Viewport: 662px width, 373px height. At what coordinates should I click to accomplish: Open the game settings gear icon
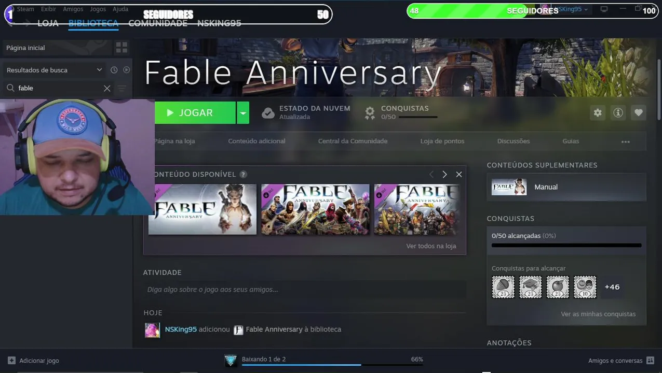click(598, 112)
